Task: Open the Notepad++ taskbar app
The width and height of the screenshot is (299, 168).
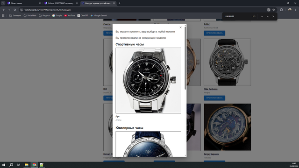Action: [x=42, y=165]
